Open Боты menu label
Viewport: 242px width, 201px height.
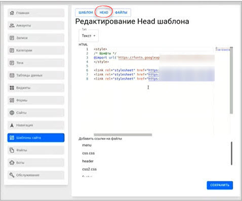(20, 163)
